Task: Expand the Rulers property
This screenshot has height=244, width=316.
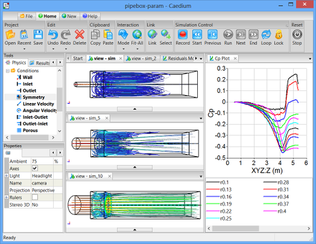Action: (6, 197)
